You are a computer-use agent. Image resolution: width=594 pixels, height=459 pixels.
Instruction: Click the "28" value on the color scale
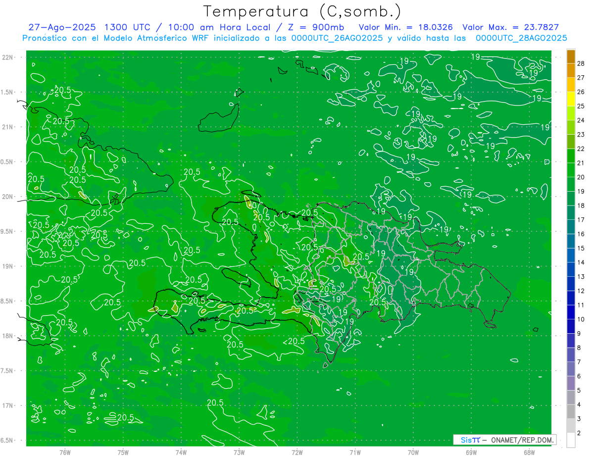point(581,63)
